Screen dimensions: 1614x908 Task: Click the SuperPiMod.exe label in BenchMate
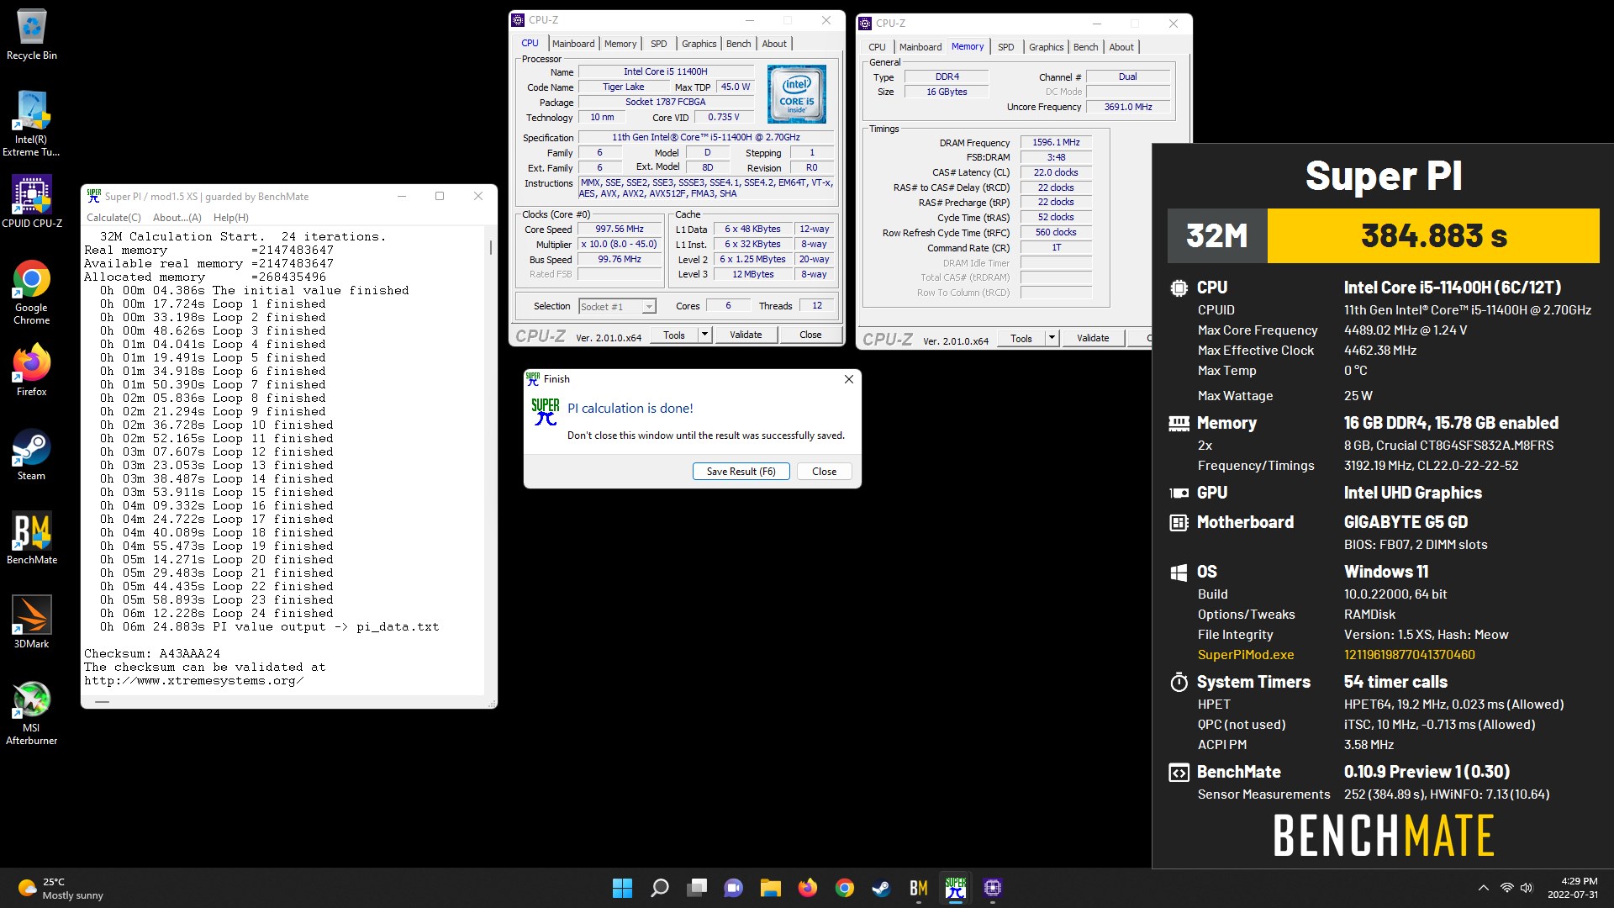(1246, 655)
